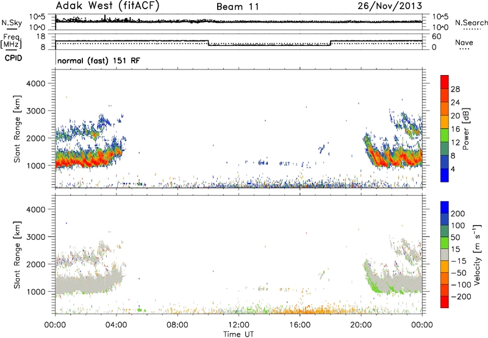The width and height of the screenshot is (488, 338).
Task: Click the 'Freq. [MHz]' axis label
Action: coord(12,41)
